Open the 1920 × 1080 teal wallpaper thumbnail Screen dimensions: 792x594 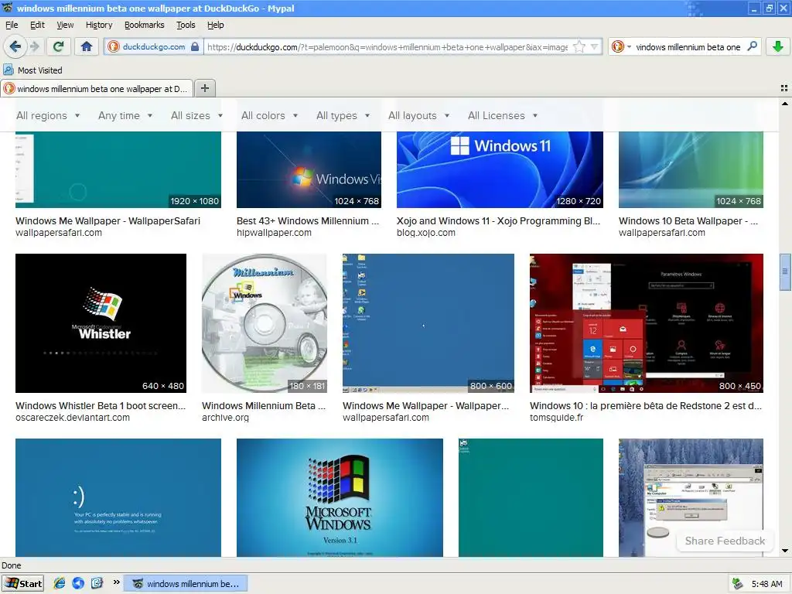click(x=118, y=169)
